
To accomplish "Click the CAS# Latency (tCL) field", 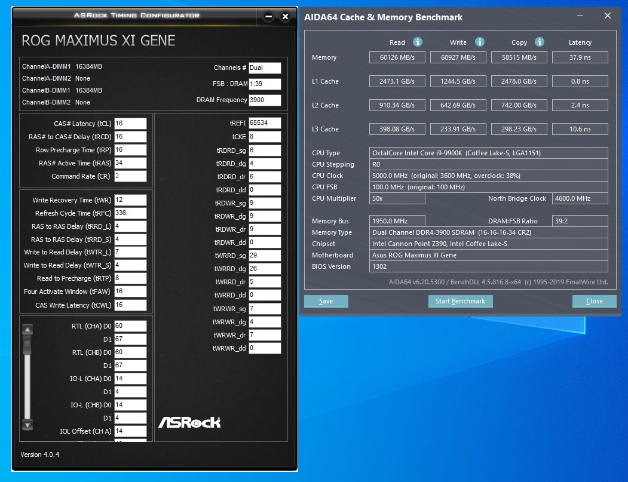I will tap(130, 123).
